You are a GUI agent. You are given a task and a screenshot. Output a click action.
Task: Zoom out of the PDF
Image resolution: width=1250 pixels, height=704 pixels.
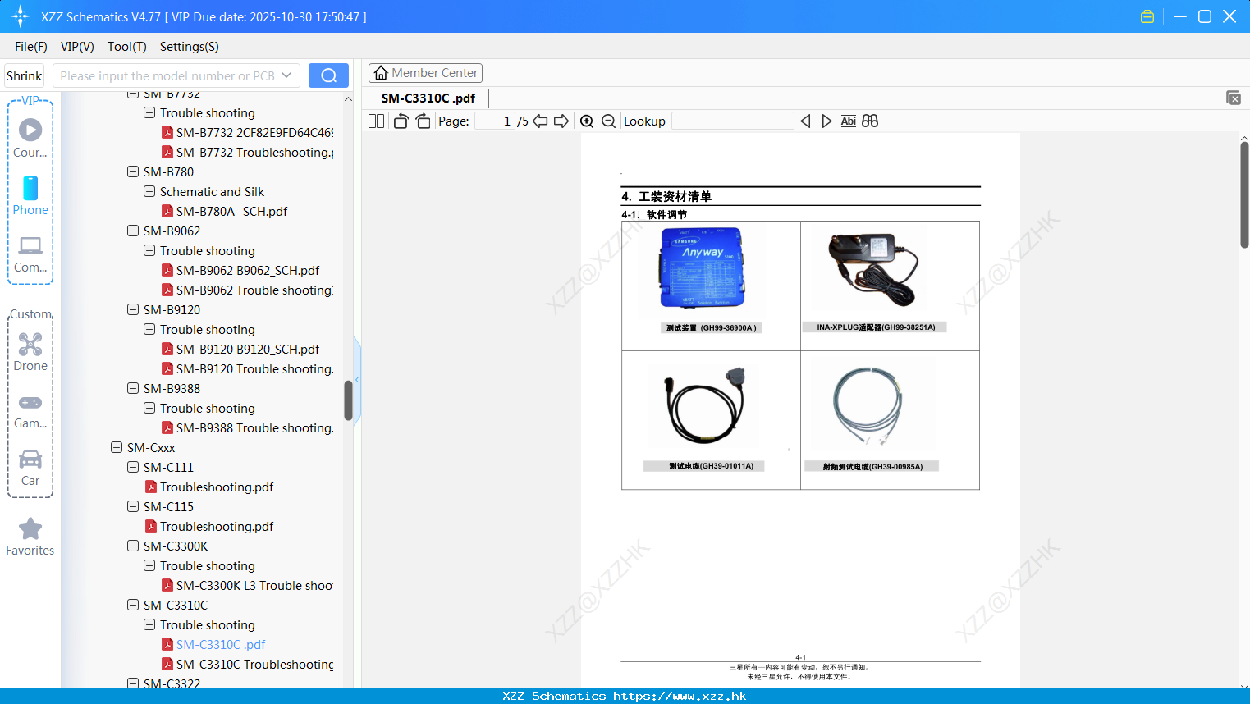[608, 121]
